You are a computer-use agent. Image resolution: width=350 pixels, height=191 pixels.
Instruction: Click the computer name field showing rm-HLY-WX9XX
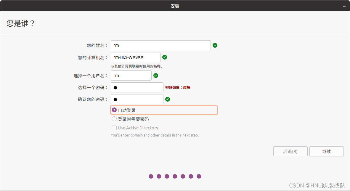point(135,57)
